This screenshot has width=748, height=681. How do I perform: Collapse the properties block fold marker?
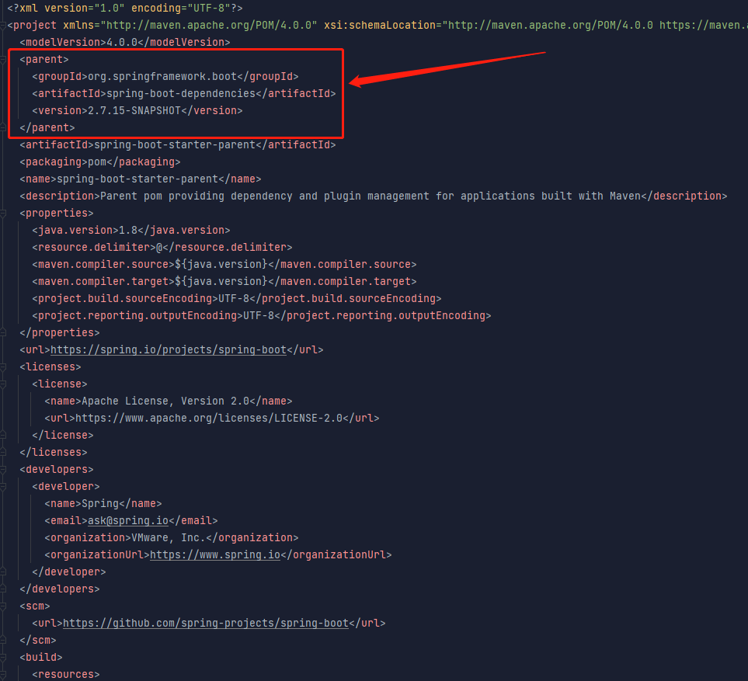click(2, 214)
